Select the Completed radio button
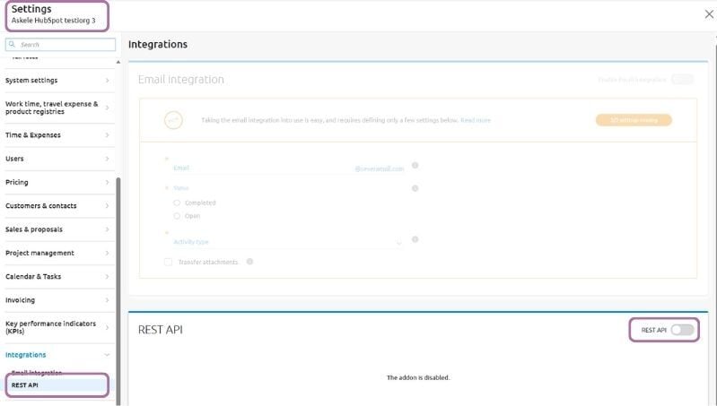 (x=177, y=203)
